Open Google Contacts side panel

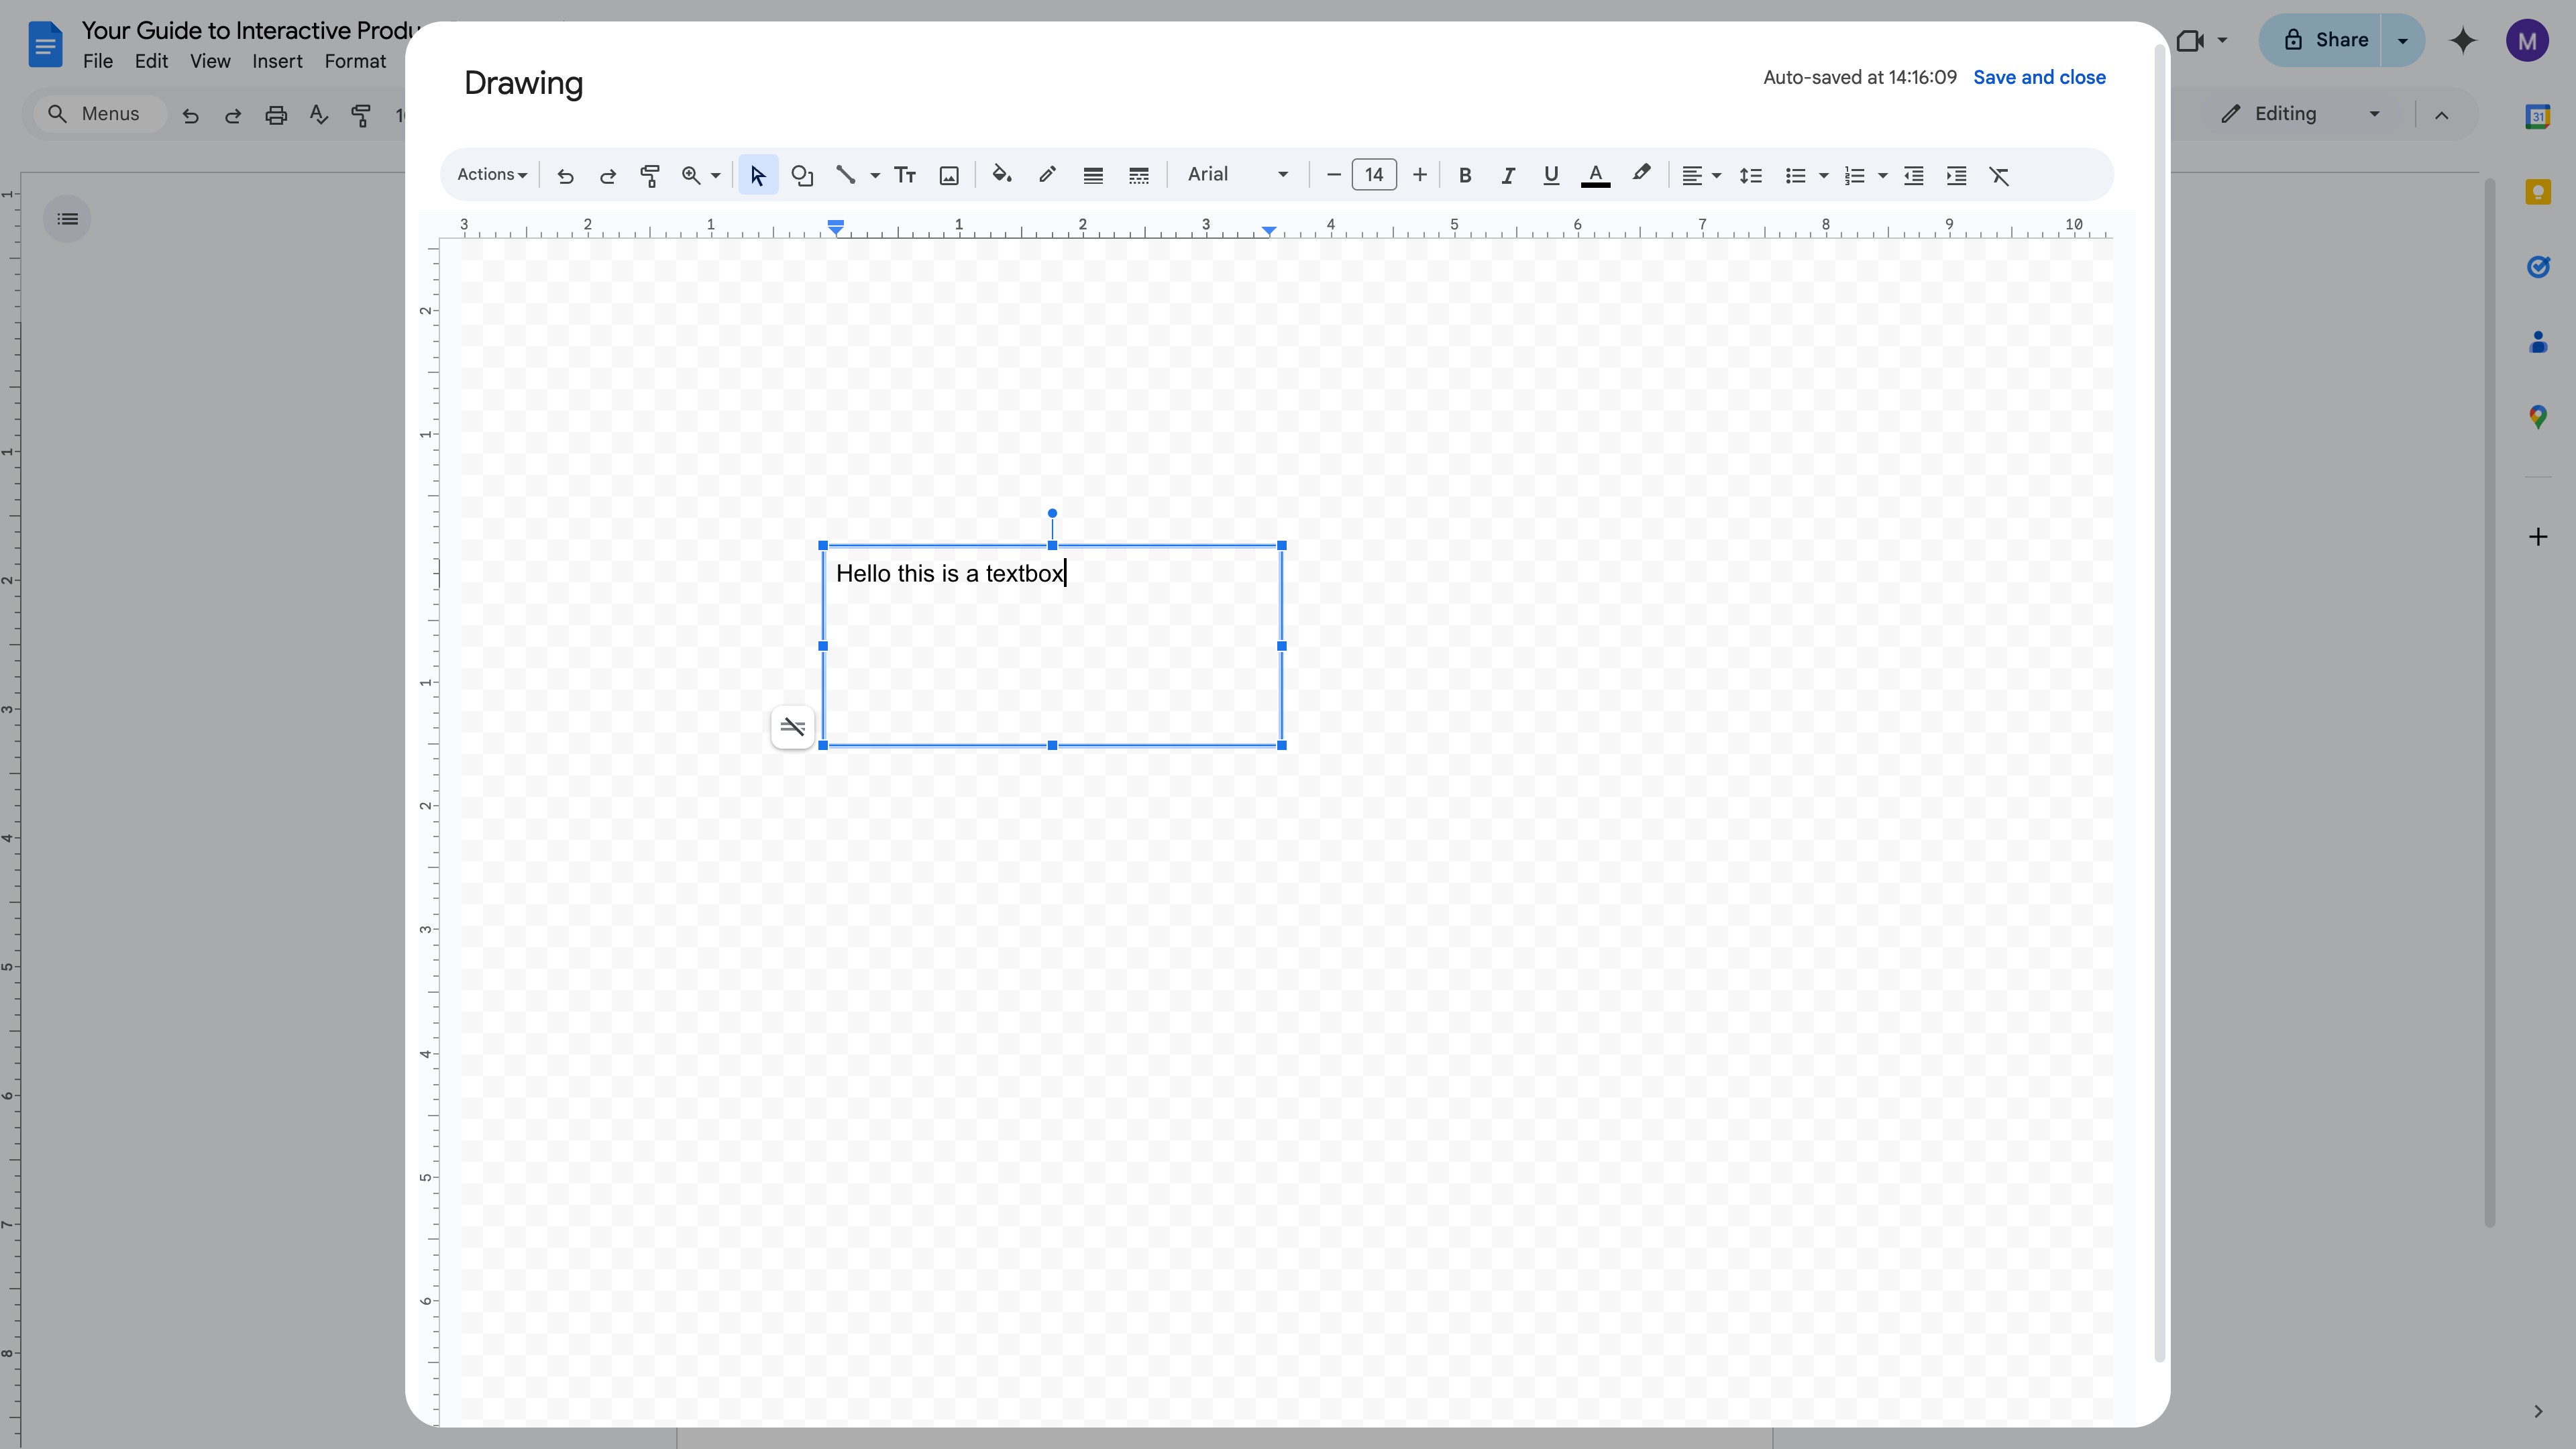(x=2537, y=342)
